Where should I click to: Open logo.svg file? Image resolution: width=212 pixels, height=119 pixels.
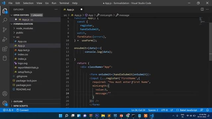coord(35,63)
